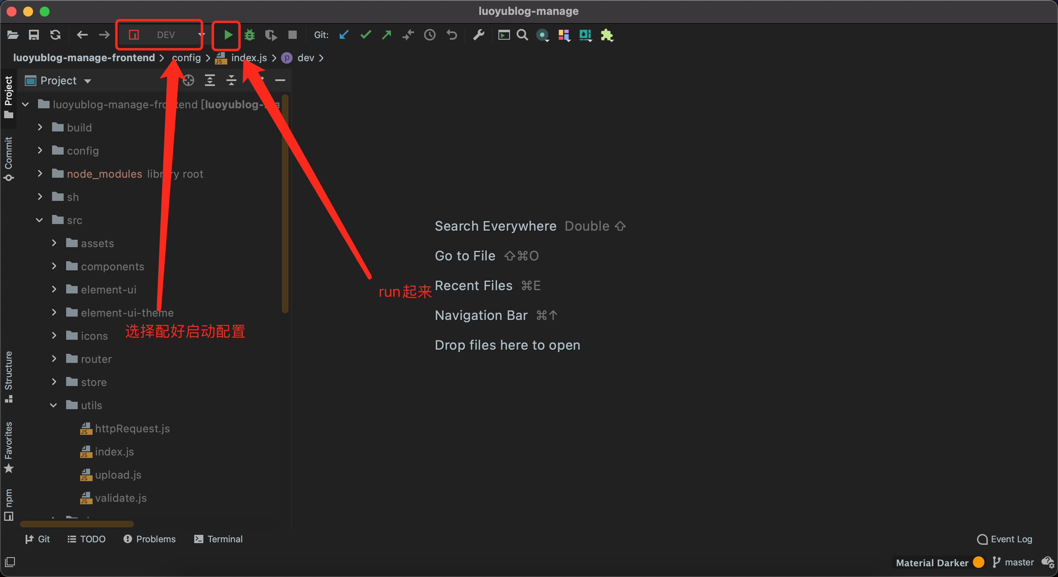This screenshot has height=577, width=1058.
Task: Click Git commit checkmark icon
Action: (x=365, y=35)
